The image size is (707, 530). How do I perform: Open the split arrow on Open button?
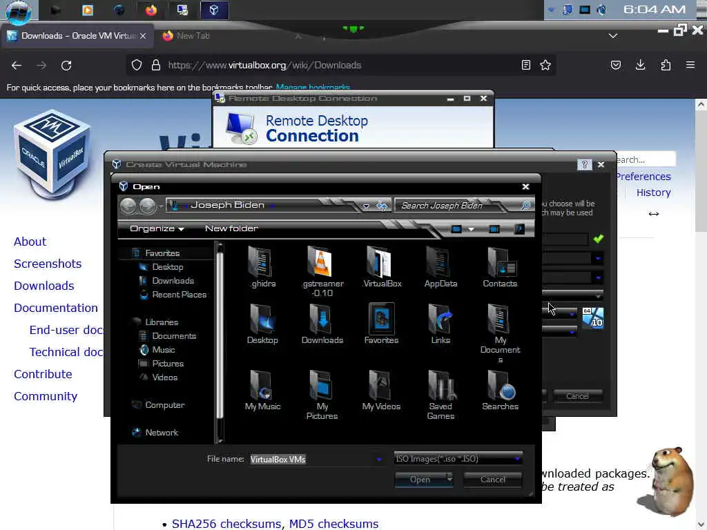tap(449, 479)
